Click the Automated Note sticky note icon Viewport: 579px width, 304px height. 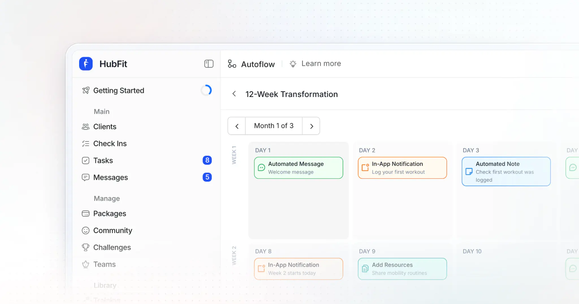pos(469,172)
